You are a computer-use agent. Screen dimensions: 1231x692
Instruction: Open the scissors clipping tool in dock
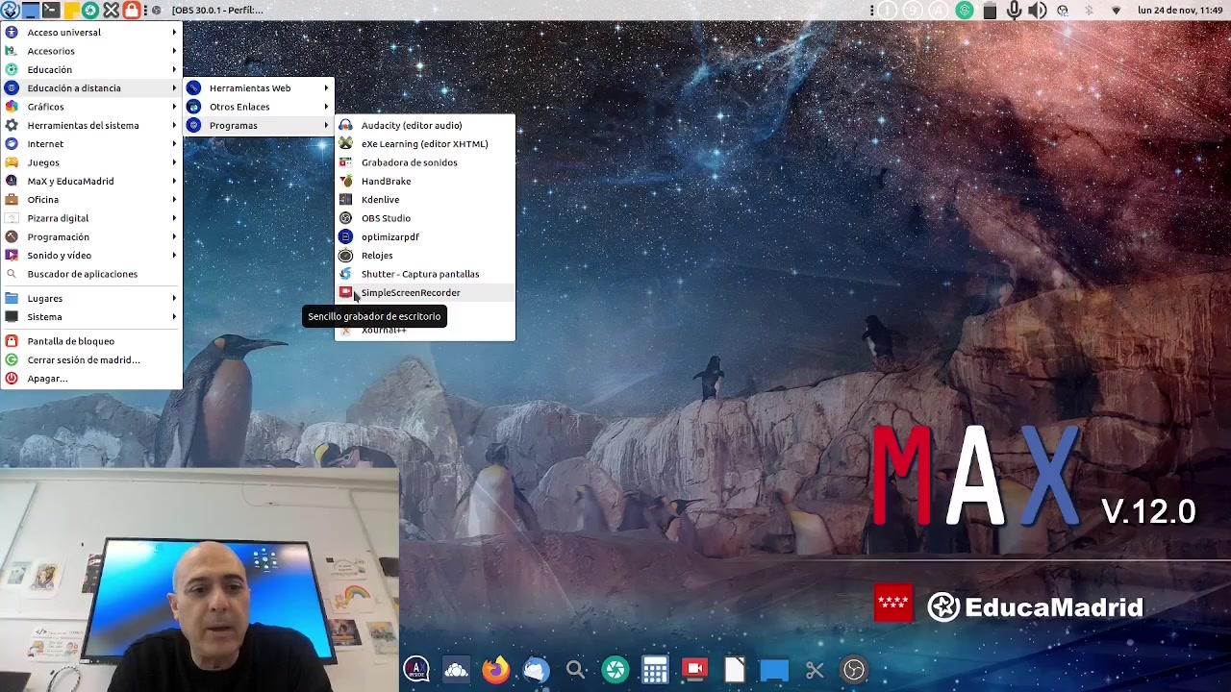point(815,670)
